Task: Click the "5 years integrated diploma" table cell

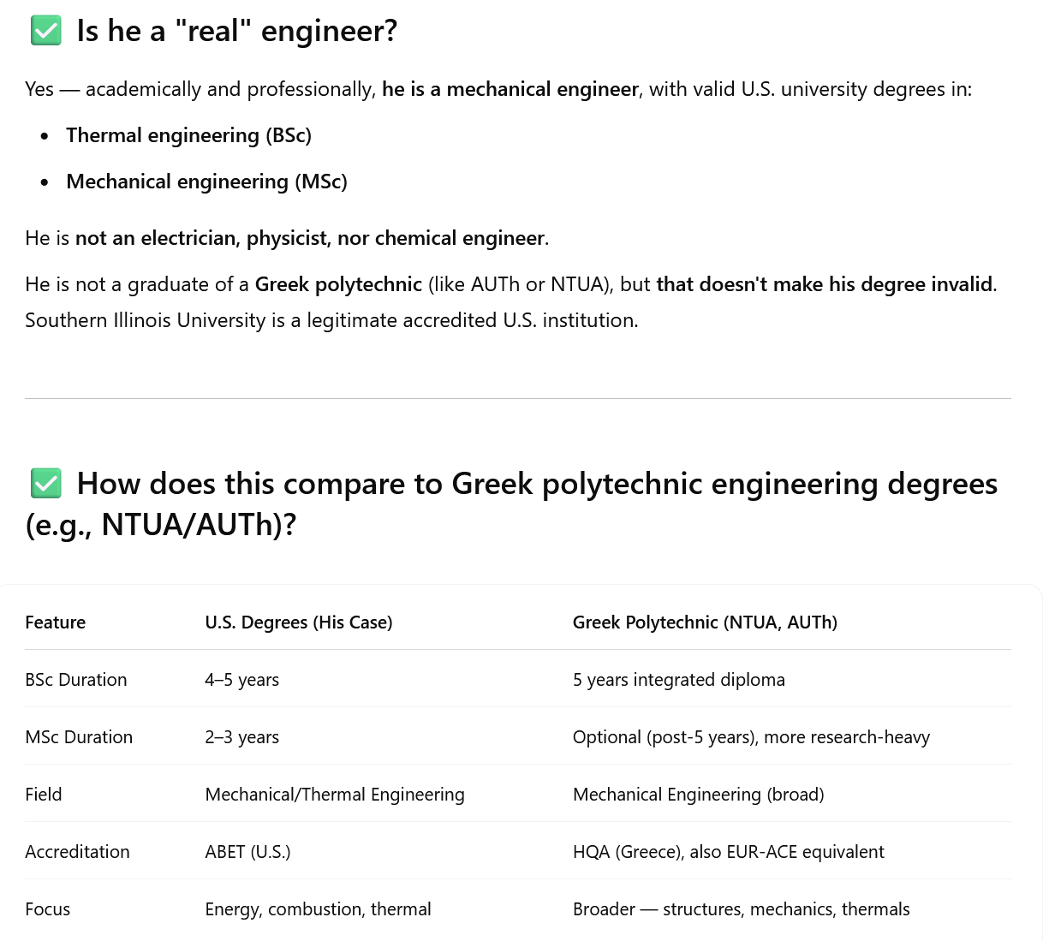Action: (679, 680)
